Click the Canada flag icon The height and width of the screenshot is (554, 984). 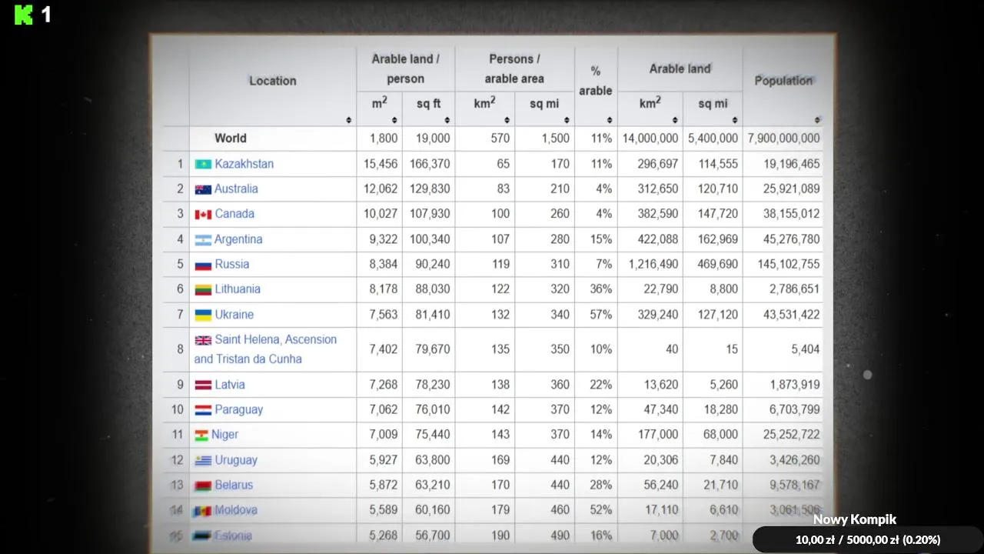click(203, 214)
